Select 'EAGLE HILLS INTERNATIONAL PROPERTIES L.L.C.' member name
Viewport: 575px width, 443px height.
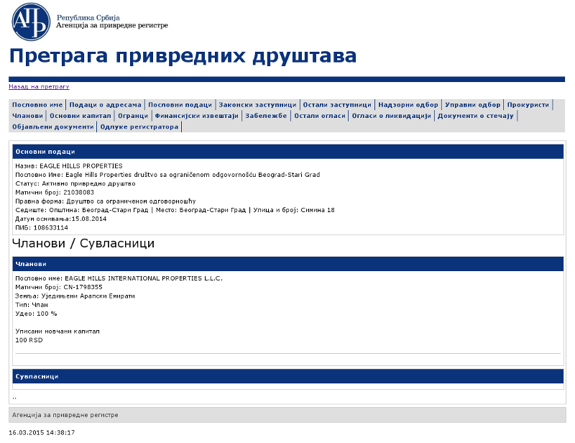coord(144,278)
